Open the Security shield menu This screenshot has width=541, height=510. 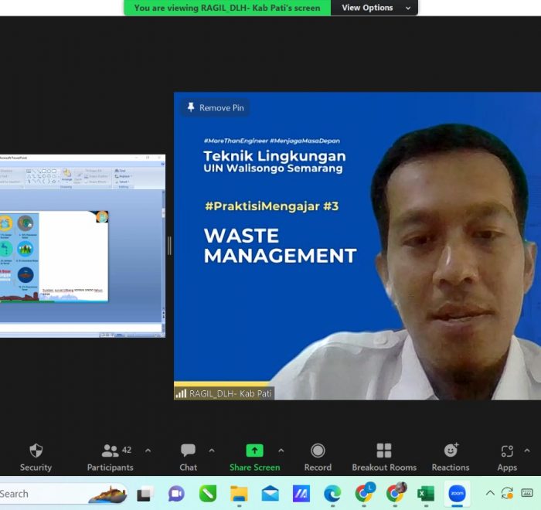tap(36, 457)
